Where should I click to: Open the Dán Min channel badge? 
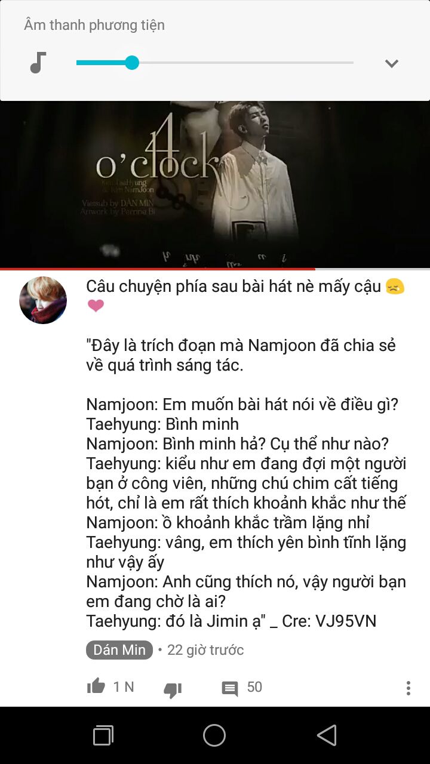[x=119, y=650]
